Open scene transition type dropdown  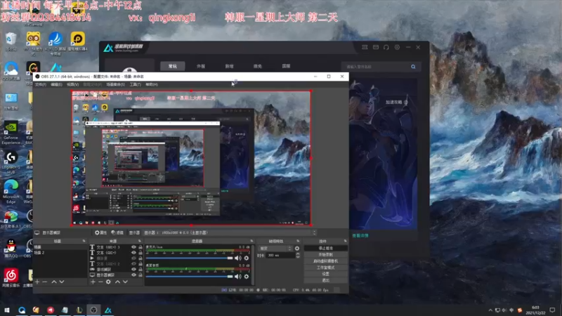tap(275, 249)
